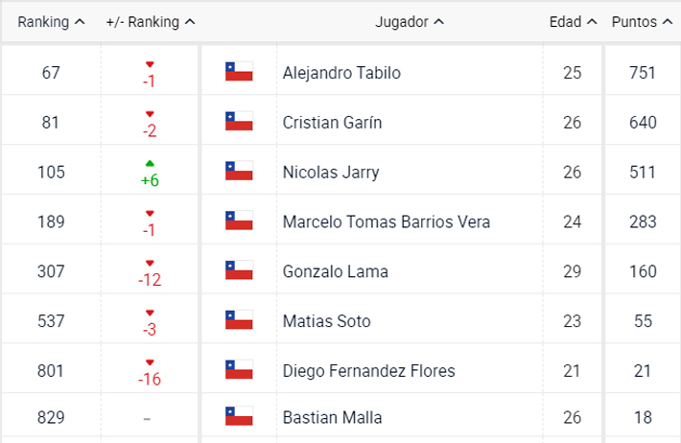Open Diego Fernandez Flores profile

click(x=368, y=371)
